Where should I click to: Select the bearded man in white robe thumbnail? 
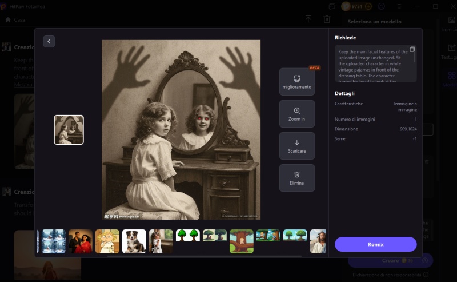click(x=318, y=241)
